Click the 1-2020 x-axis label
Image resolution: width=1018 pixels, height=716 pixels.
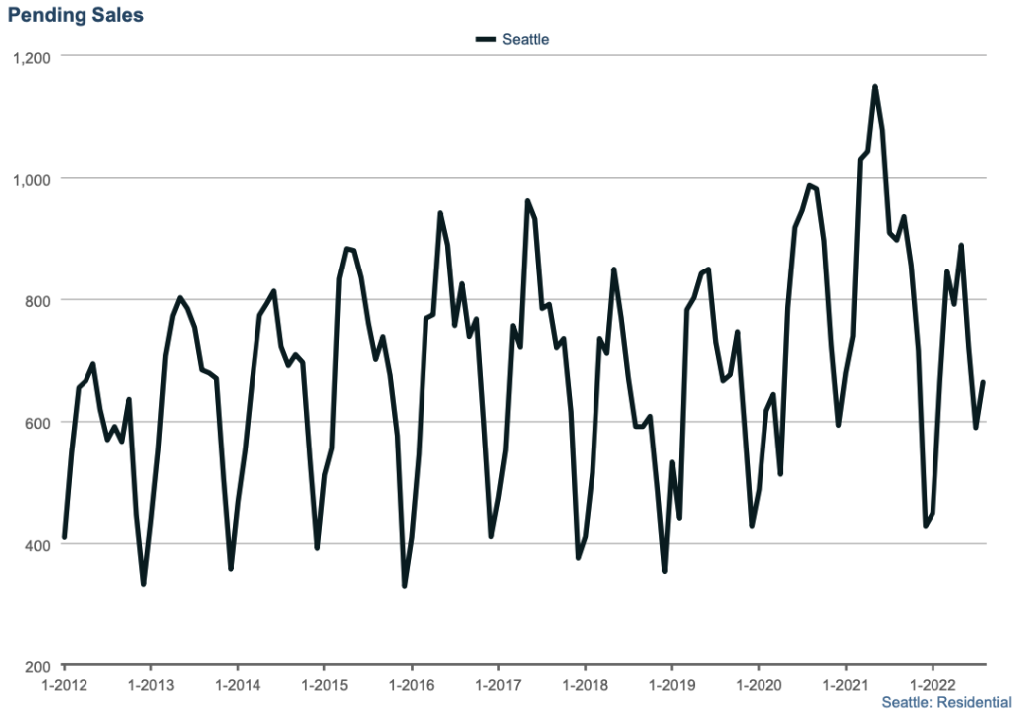coord(758,686)
